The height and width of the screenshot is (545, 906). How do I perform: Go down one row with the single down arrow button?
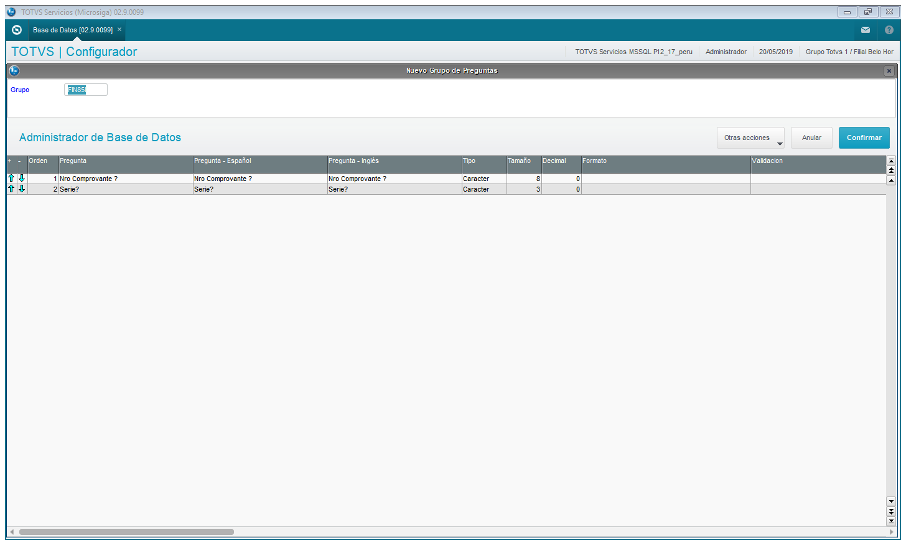click(x=891, y=501)
